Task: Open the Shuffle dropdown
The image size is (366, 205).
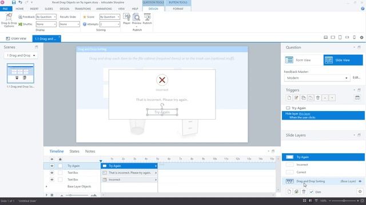Action: click(x=46, y=24)
